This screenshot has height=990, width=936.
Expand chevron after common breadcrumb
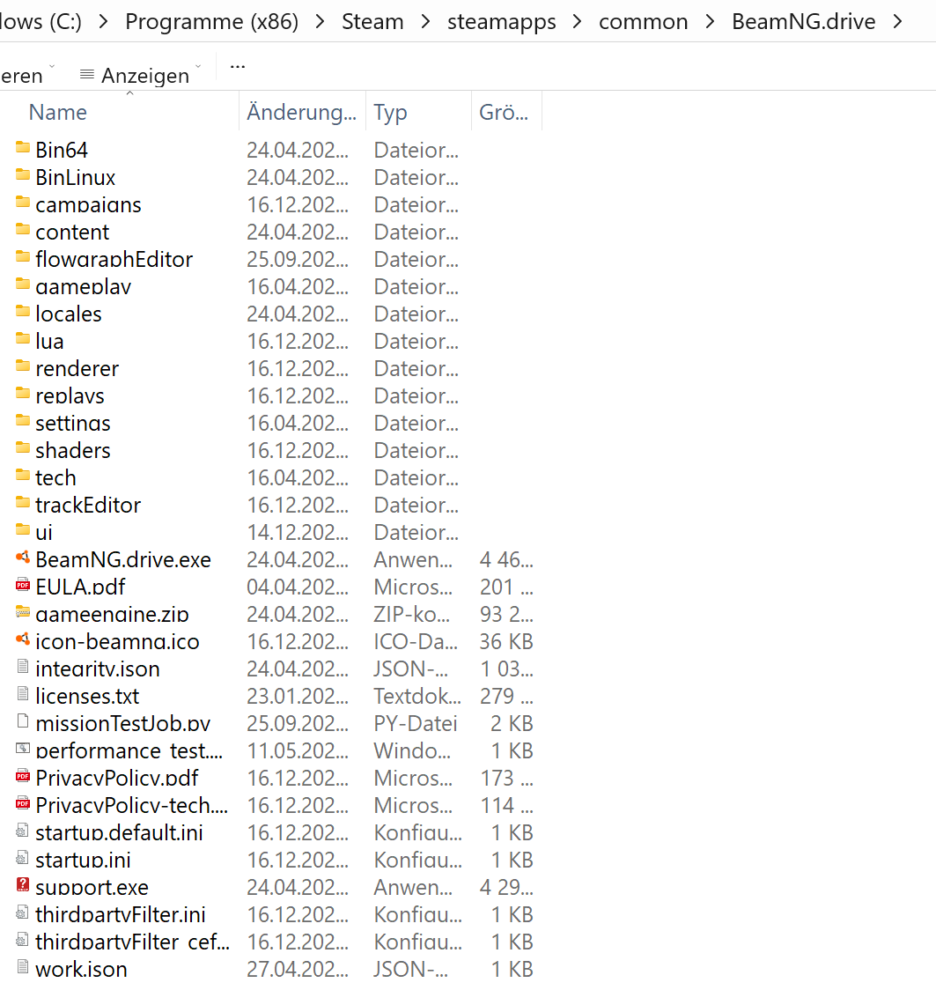coord(710,21)
